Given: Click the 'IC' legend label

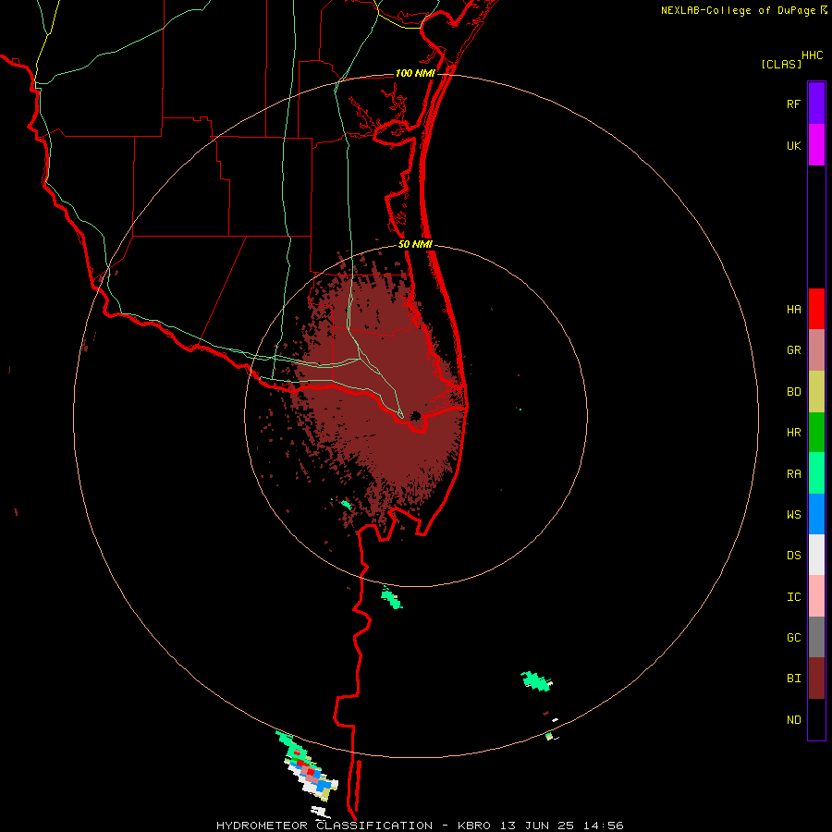Looking at the screenshot, I should 793,597.
